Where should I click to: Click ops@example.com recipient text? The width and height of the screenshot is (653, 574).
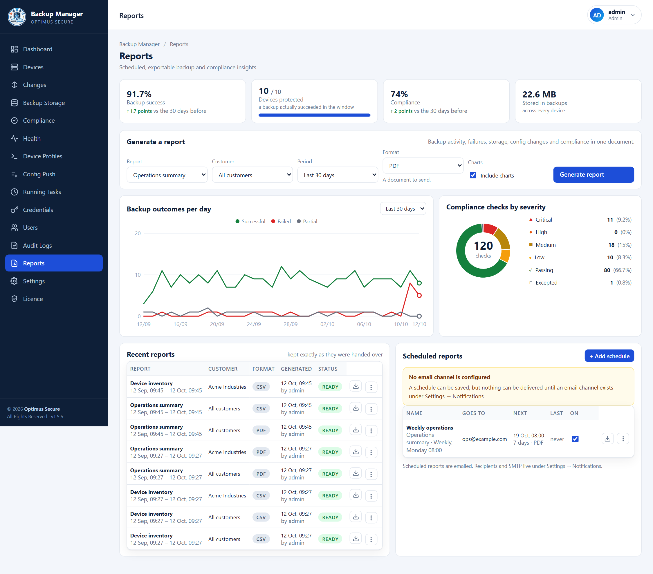[484, 439]
